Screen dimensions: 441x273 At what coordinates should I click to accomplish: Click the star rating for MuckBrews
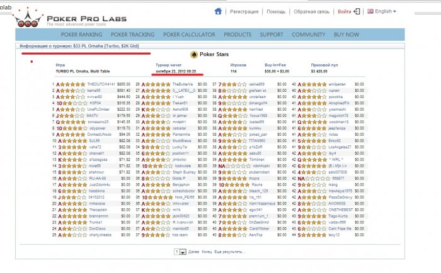pyautogui.click(x=158, y=141)
